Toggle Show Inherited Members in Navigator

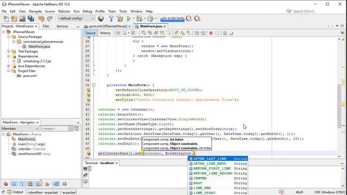[6, 184]
